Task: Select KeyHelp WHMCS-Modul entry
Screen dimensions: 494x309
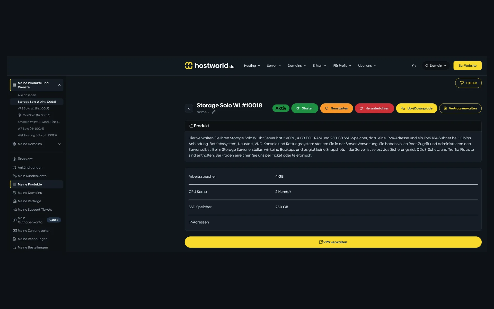Action: point(39,122)
